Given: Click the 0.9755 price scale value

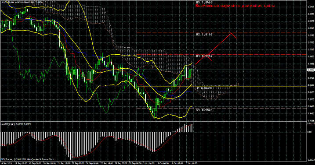Looking at the screenshot, I should 311,78.
